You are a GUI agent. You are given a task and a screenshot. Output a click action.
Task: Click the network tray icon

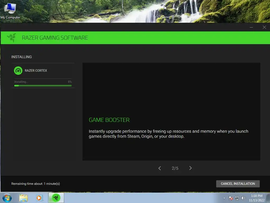click(237, 198)
